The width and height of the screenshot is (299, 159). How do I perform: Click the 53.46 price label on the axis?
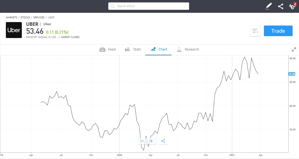point(292,74)
